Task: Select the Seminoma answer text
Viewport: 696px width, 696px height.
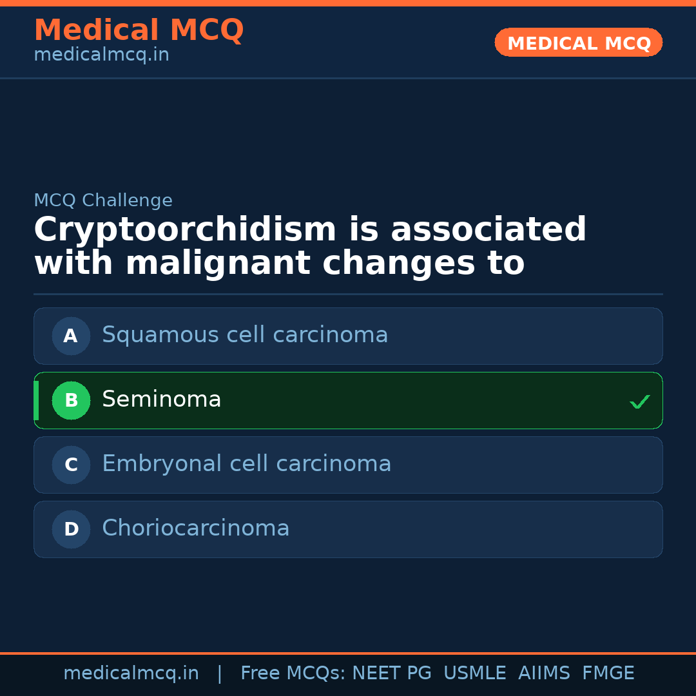Action: [162, 400]
